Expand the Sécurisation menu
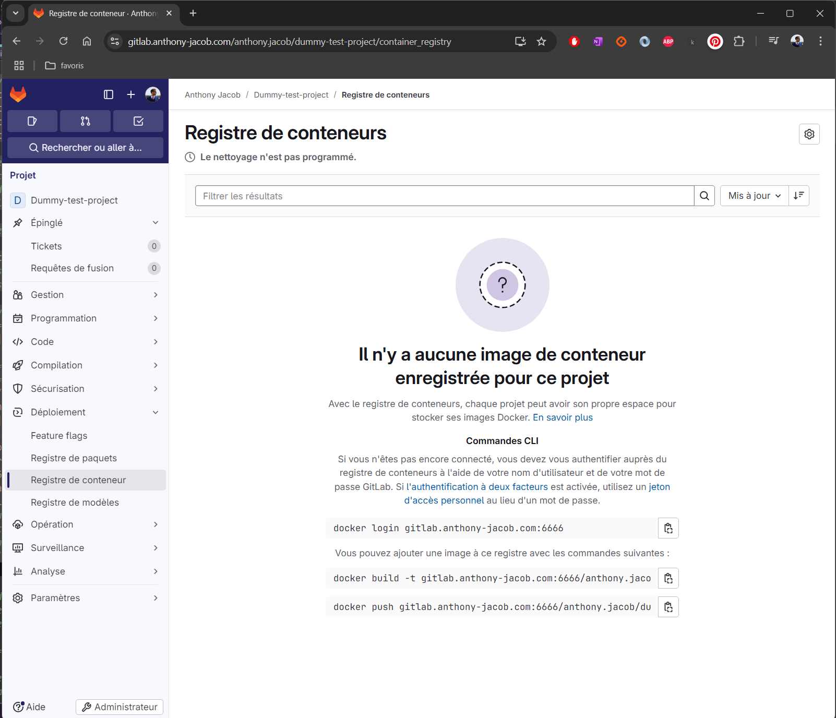The width and height of the screenshot is (836, 718). coord(86,389)
